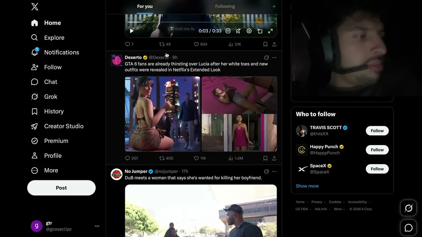
Task: Share the video post with 21K views
Action: click(274, 44)
